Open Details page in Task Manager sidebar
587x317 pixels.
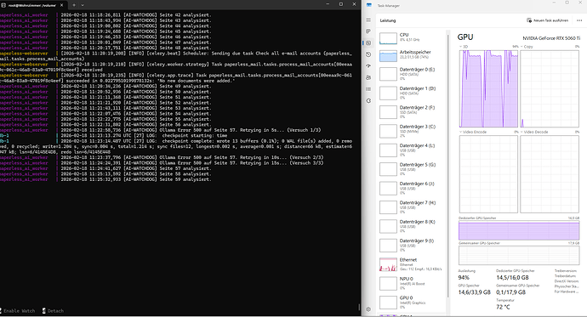coord(368,89)
